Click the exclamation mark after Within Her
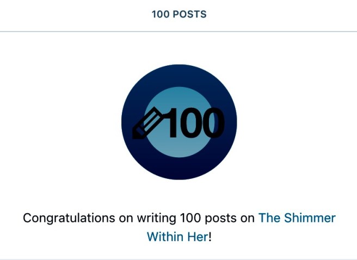Image resolution: width=357 pixels, height=260 pixels. pos(210,237)
